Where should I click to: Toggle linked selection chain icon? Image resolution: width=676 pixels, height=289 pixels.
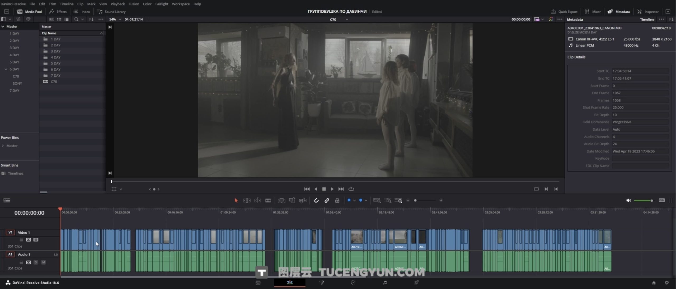(327, 200)
